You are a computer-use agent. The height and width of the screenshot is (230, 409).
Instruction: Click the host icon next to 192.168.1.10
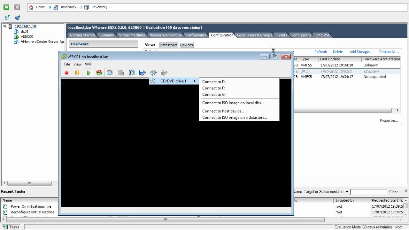[10, 26]
